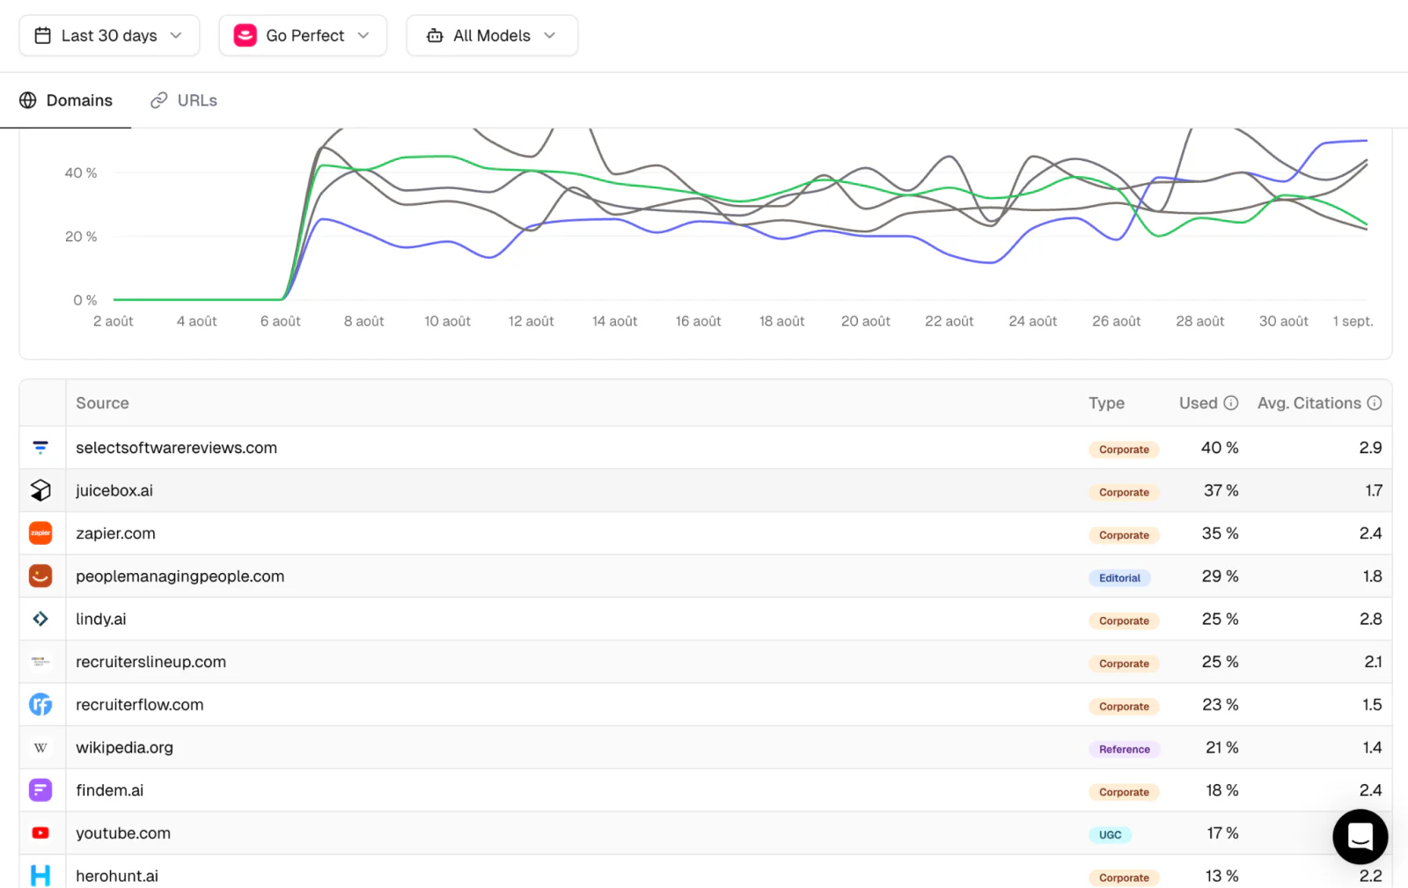Click the herohunt.ai H favicon

(40, 876)
